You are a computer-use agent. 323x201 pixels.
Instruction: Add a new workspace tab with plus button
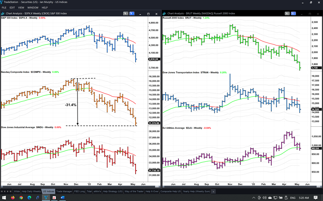213,192
